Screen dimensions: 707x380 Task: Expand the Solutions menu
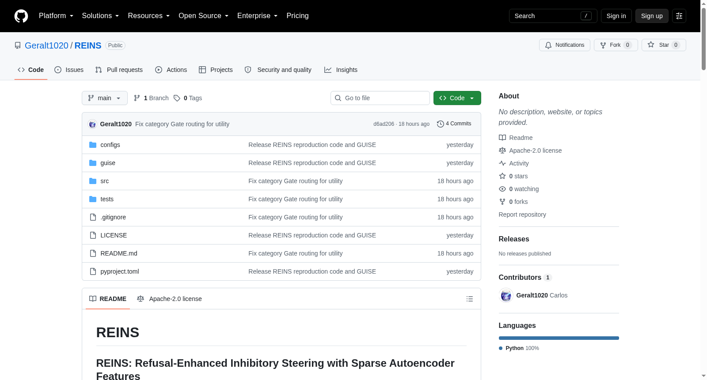(x=100, y=16)
